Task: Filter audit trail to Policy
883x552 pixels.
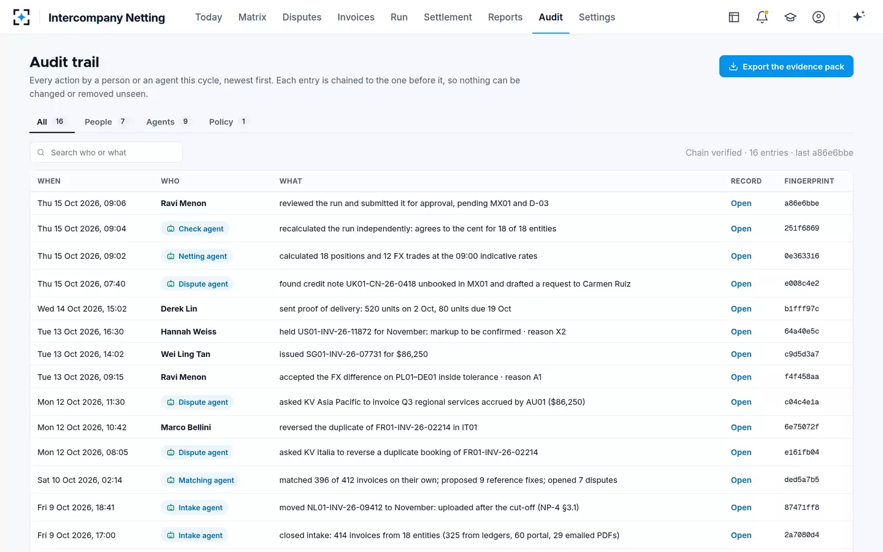Action: [228, 122]
